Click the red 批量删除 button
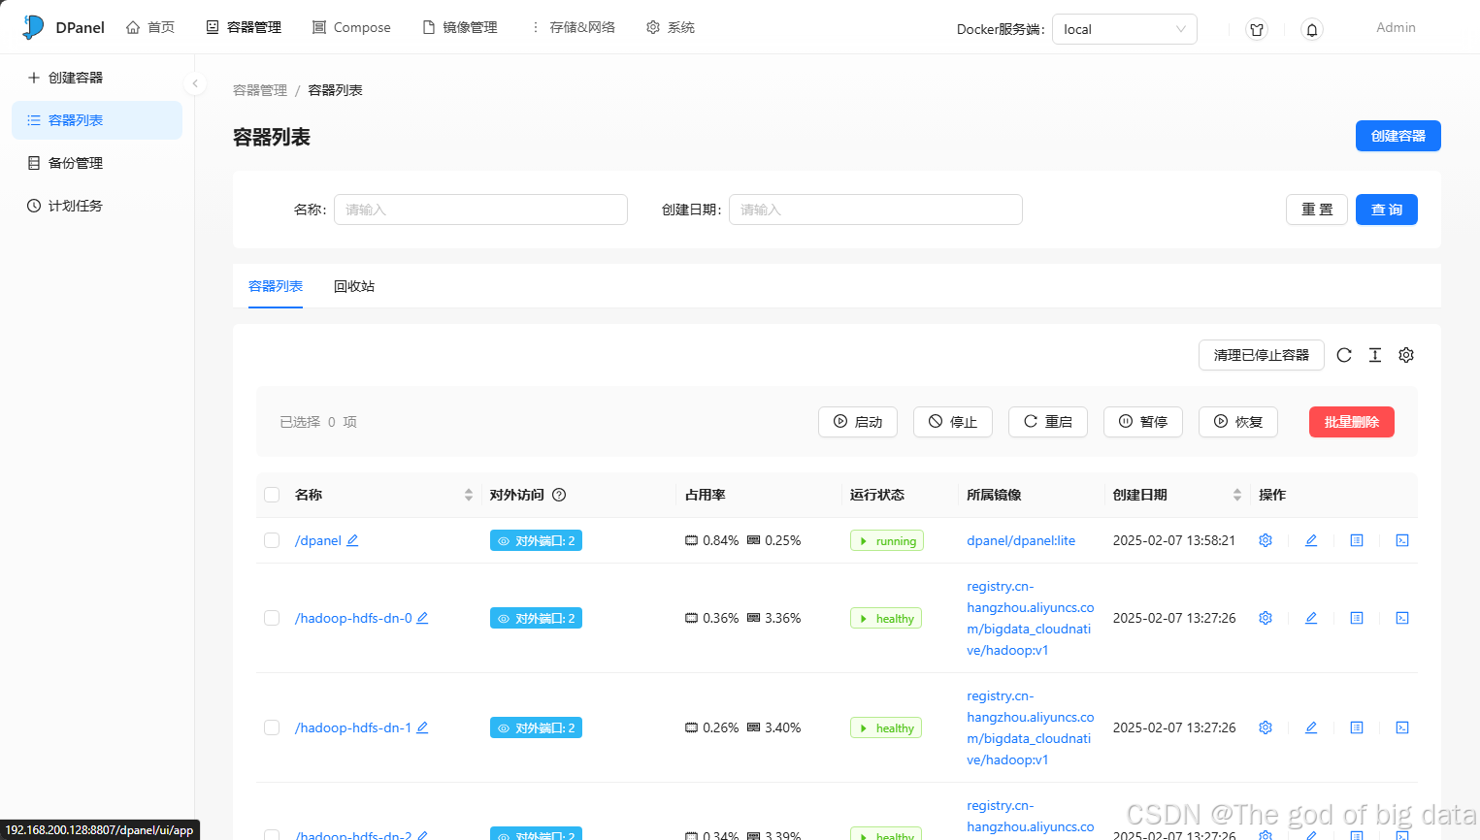1480x840 pixels. [x=1352, y=422]
